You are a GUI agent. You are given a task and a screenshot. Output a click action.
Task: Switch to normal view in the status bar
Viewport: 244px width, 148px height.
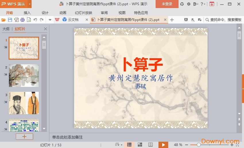point(129,145)
